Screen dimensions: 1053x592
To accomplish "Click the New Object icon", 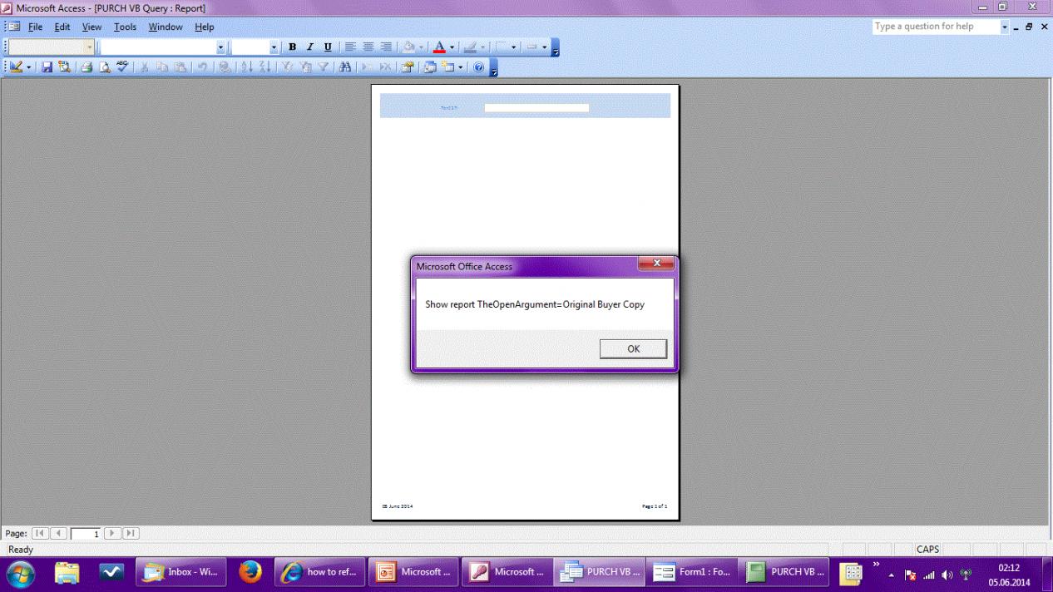I will (448, 67).
